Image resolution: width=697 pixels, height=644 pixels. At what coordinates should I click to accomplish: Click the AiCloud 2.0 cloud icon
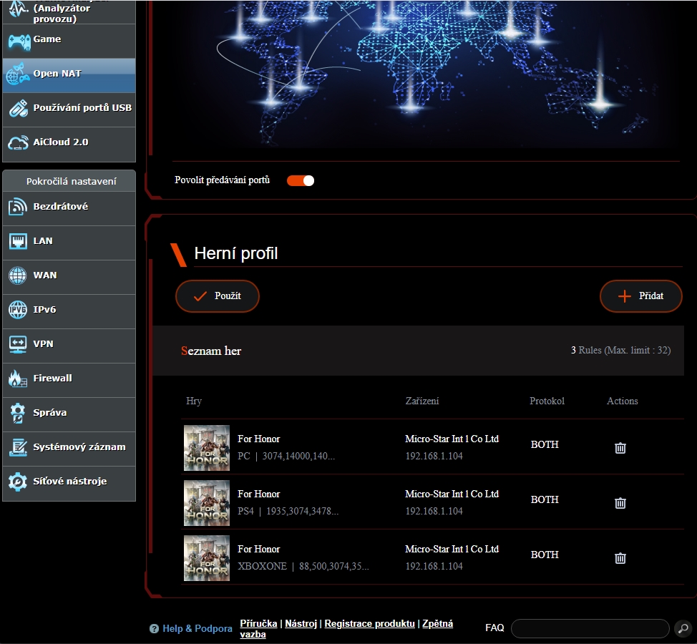click(x=18, y=142)
